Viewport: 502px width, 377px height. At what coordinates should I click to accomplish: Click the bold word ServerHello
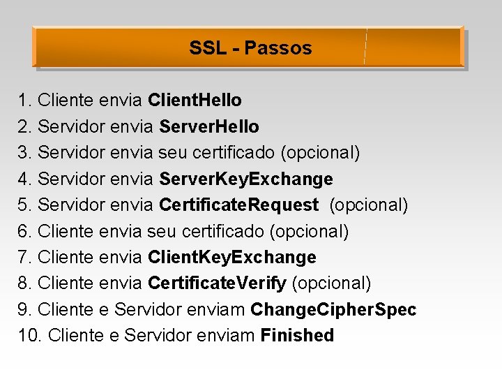(x=209, y=126)
